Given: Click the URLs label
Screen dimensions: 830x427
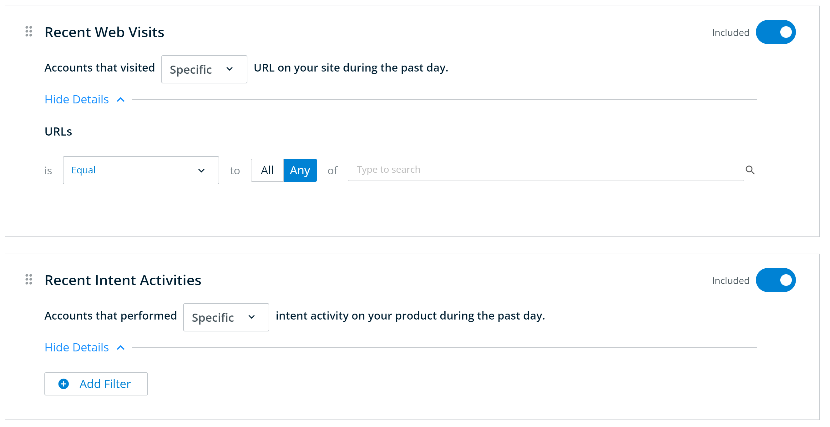Looking at the screenshot, I should point(58,132).
